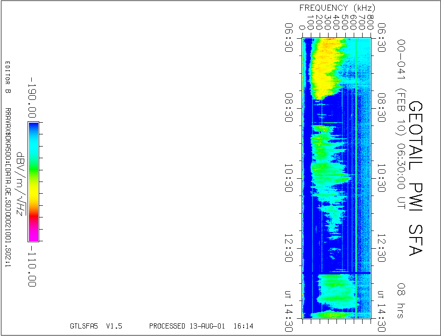Click the EDITOR B text
Viewport: 441px width, 336px height.
[x=7, y=77]
